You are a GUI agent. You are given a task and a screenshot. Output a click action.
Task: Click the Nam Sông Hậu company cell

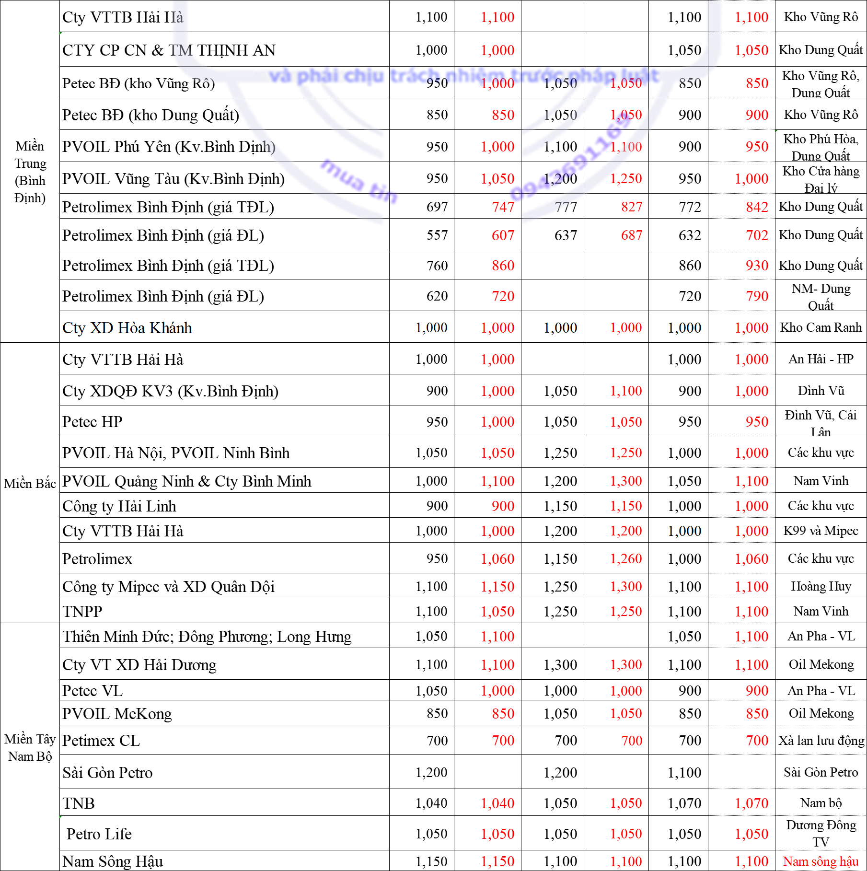point(224,861)
